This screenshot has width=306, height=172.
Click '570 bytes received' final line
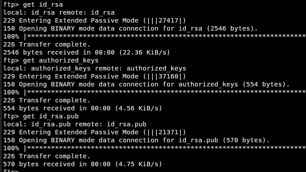coord(82,164)
